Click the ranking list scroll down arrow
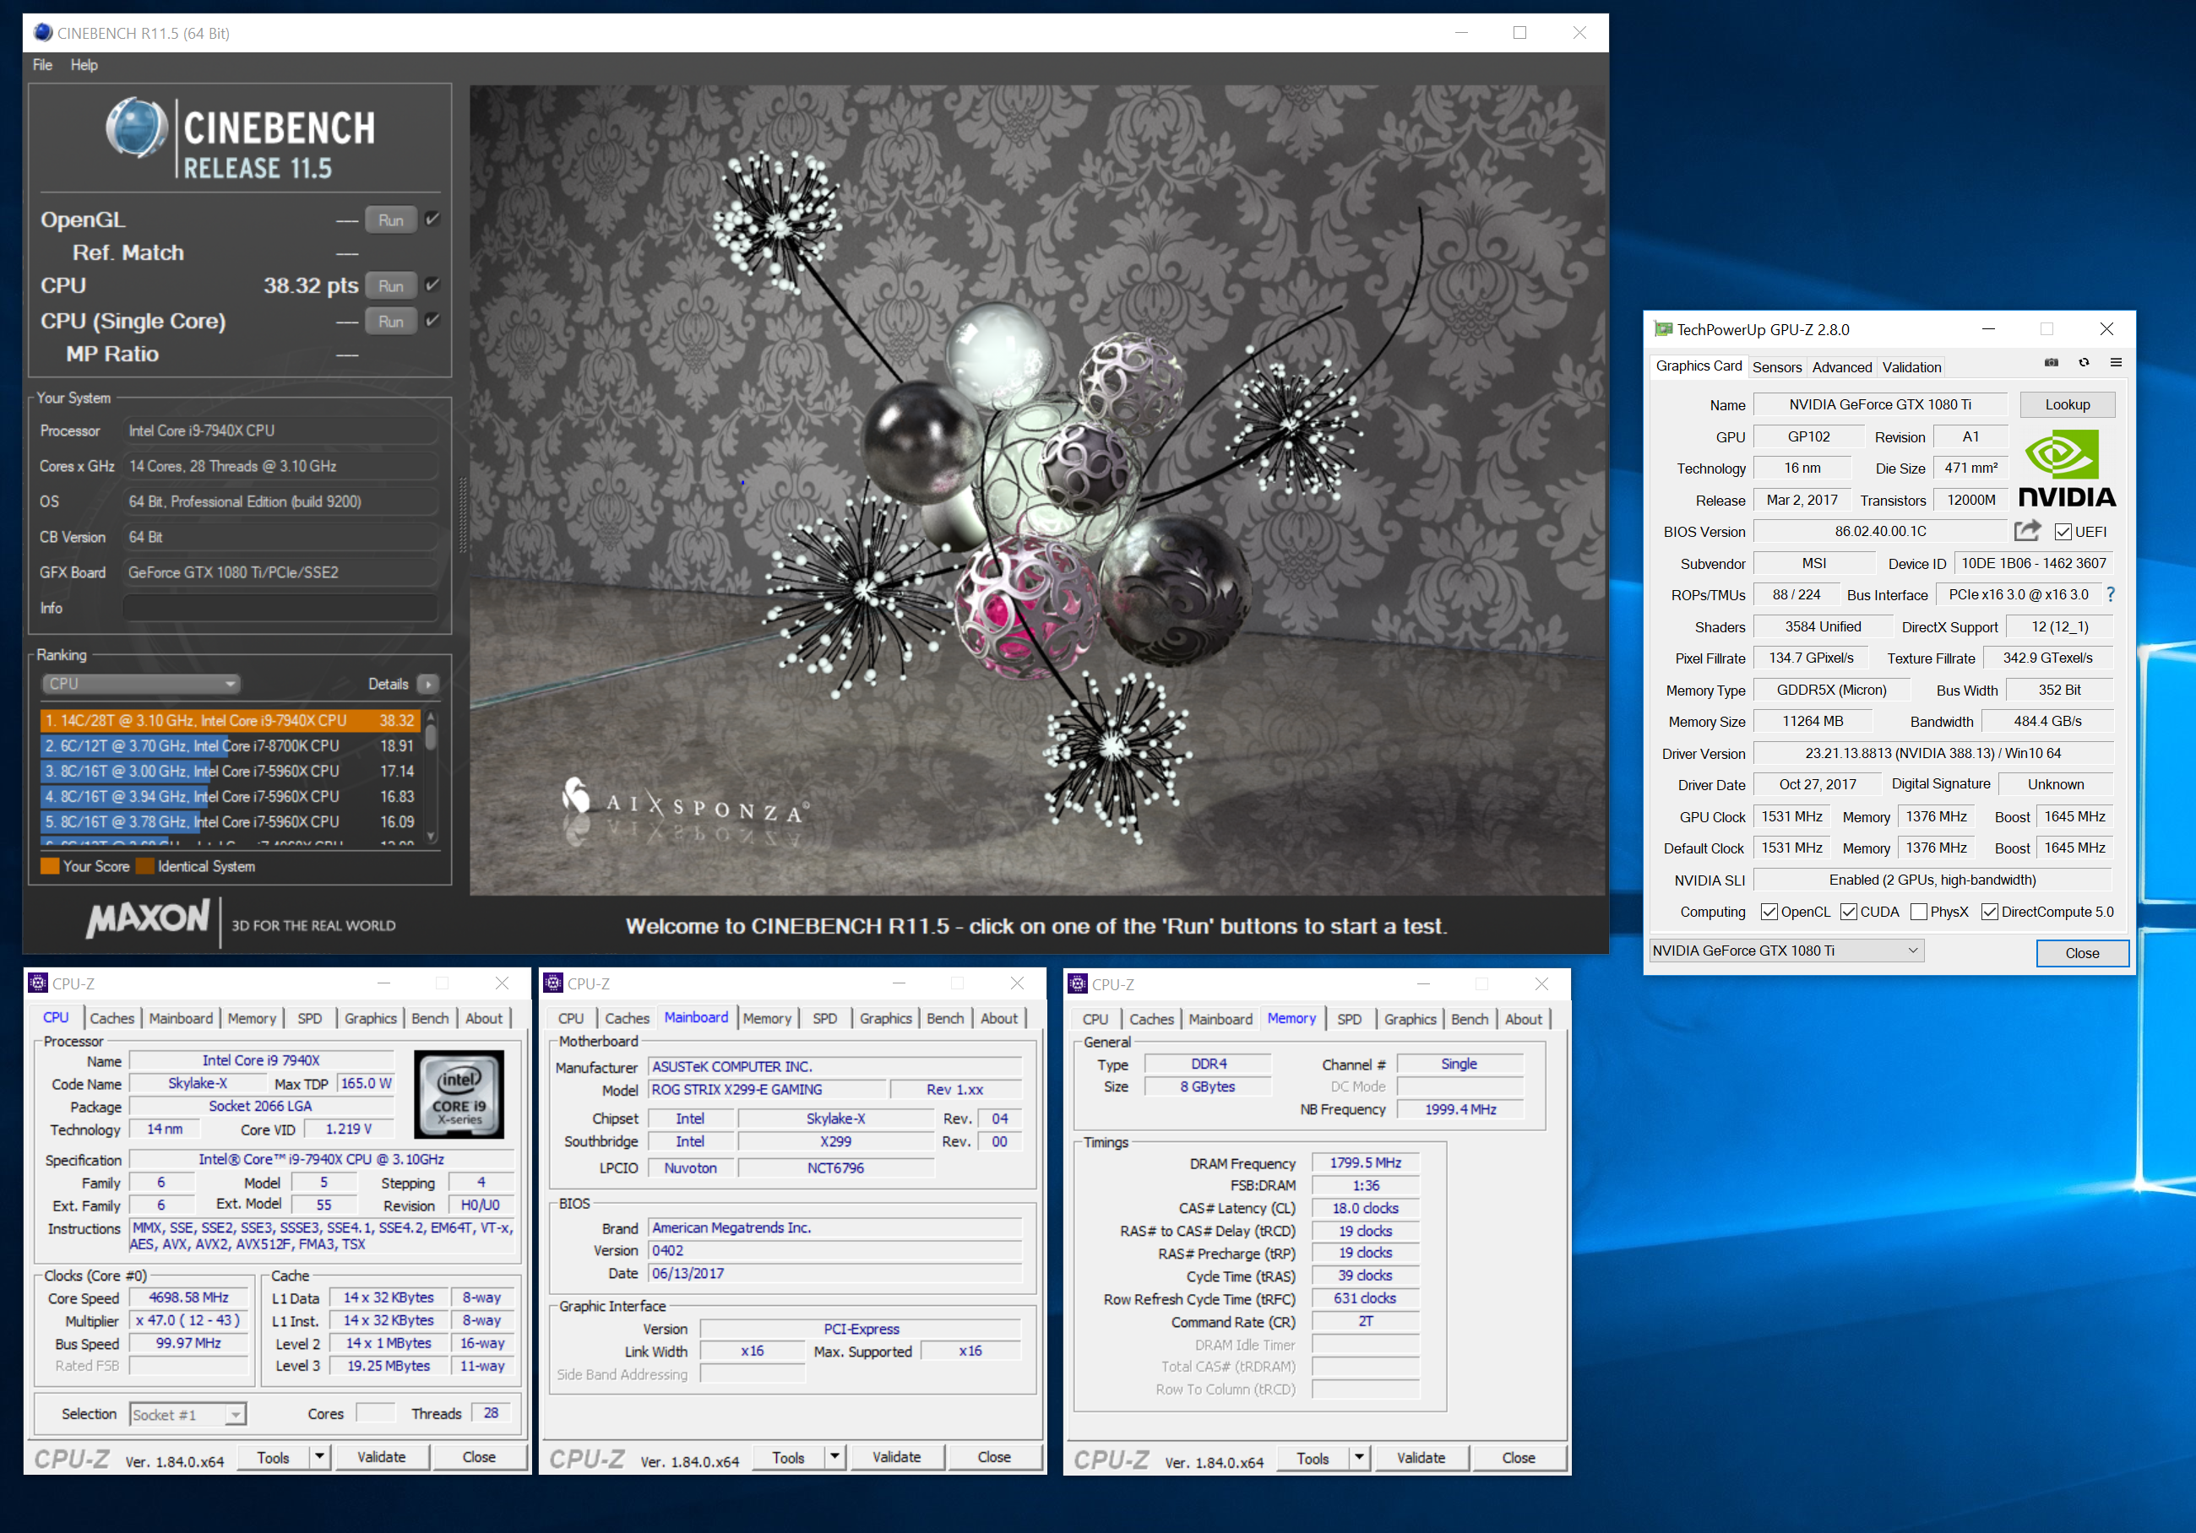 (432, 837)
